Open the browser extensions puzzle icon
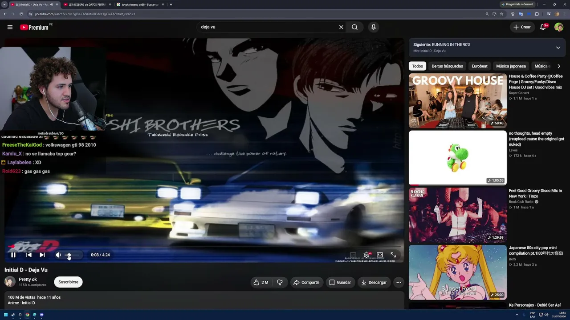Viewport: 570px width, 320px height. (x=537, y=14)
